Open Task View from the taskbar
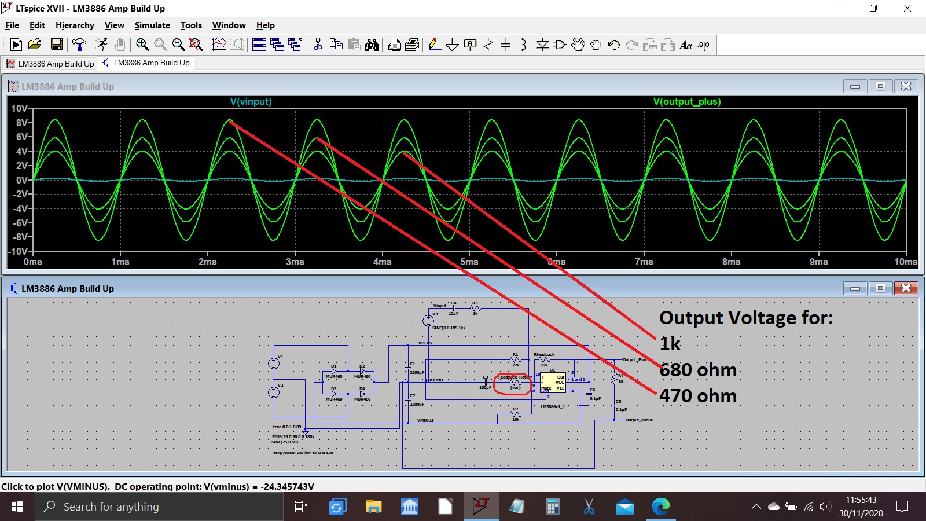This screenshot has width=926, height=521. (x=301, y=507)
